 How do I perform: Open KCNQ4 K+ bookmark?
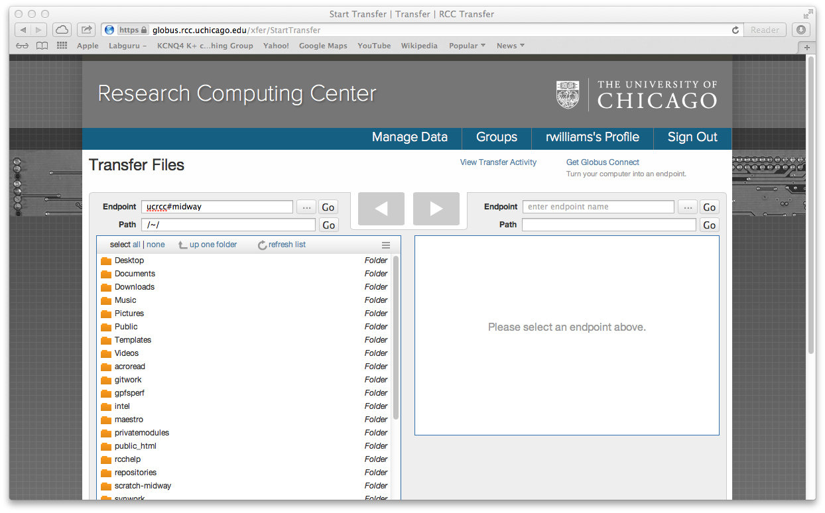pyautogui.click(x=205, y=46)
